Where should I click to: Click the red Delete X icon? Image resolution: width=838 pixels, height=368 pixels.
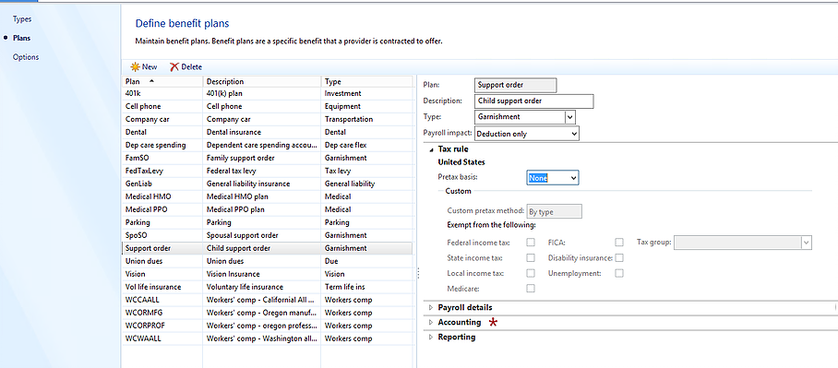[x=174, y=66]
